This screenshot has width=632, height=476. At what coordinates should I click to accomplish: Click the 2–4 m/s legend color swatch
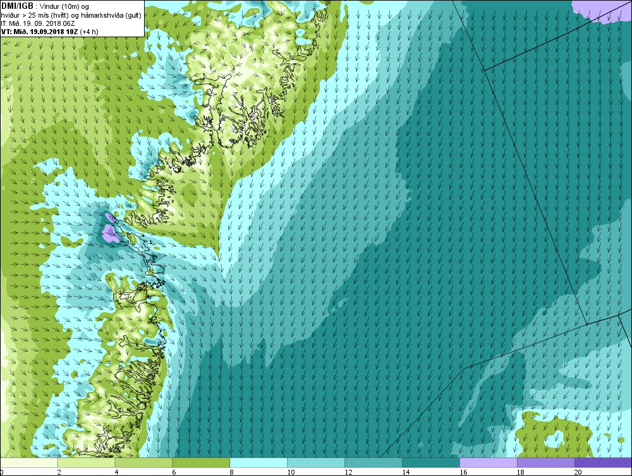point(86,462)
